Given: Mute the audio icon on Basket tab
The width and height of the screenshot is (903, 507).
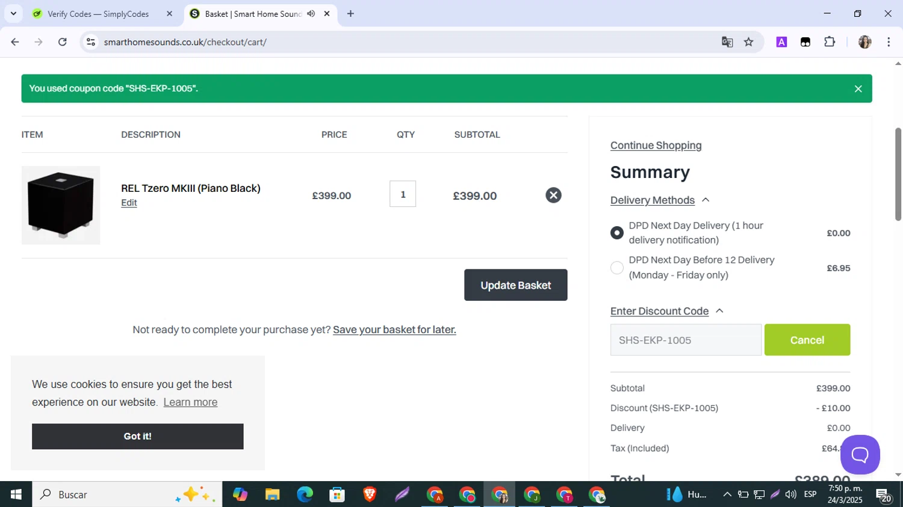Looking at the screenshot, I should point(311,13).
